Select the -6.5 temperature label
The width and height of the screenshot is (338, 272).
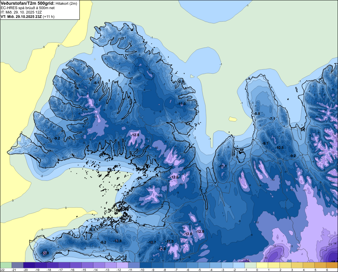[x=92, y=230]
